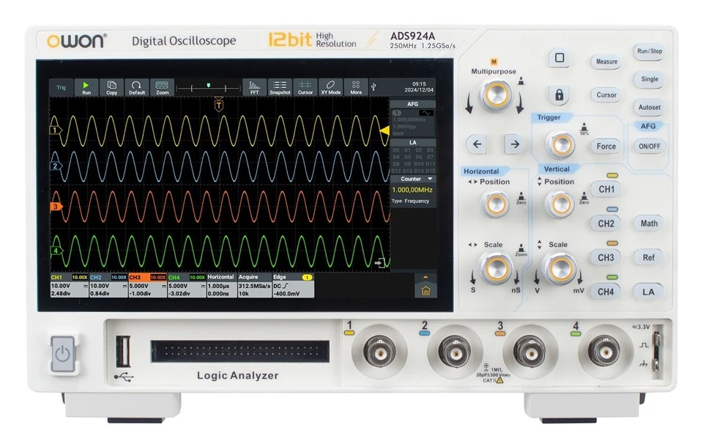Toggle the CH2 panel button
The height and width of the screenshot is (447, 703).
[x=606, y=223]
